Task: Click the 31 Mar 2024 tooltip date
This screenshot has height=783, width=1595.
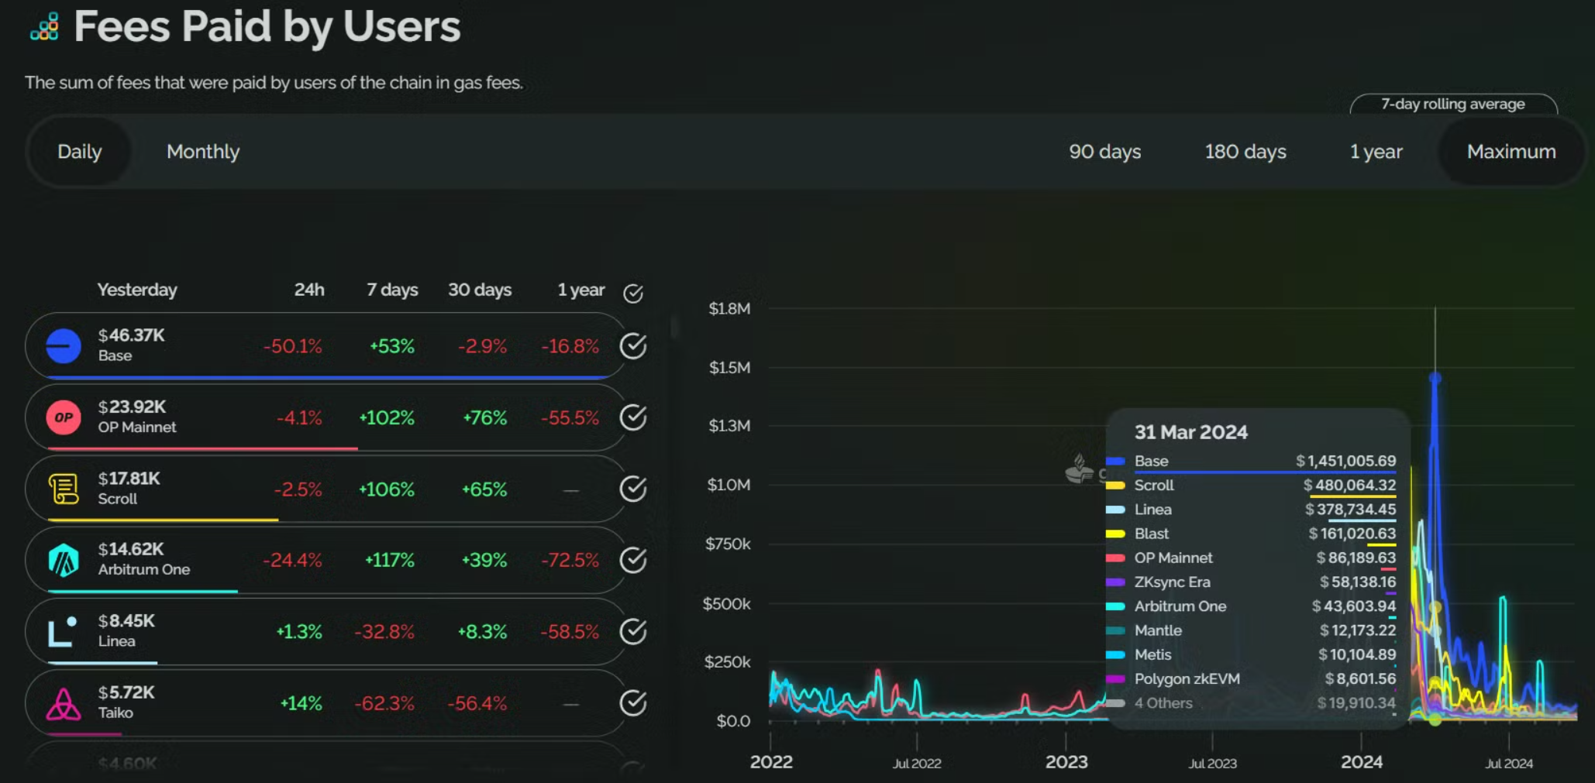Action: [1191, 432]
